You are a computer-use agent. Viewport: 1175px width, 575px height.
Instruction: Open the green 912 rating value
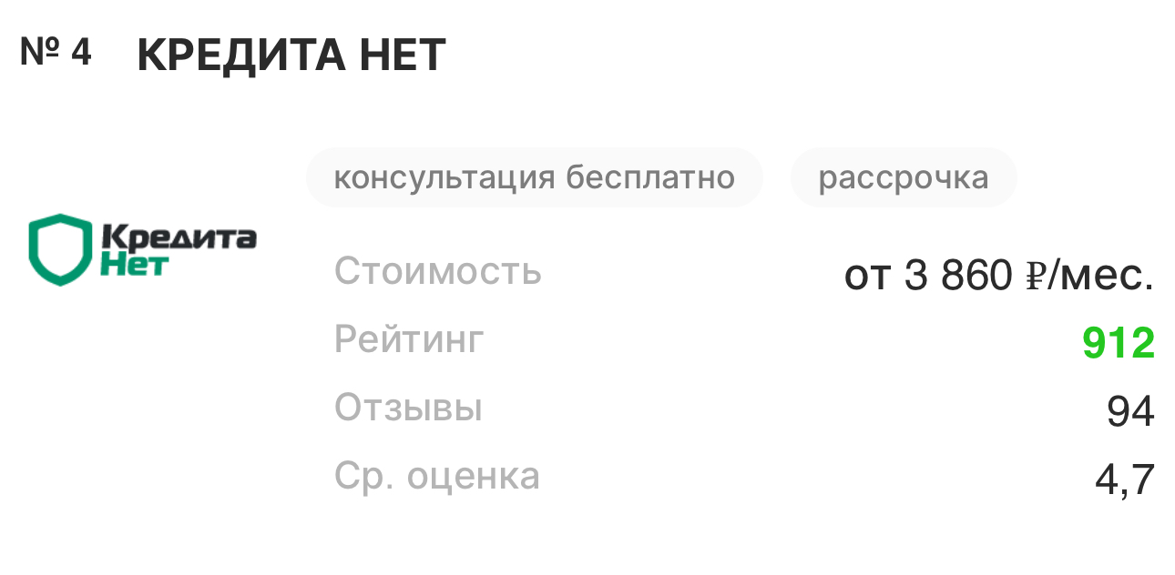point(1119,344)
